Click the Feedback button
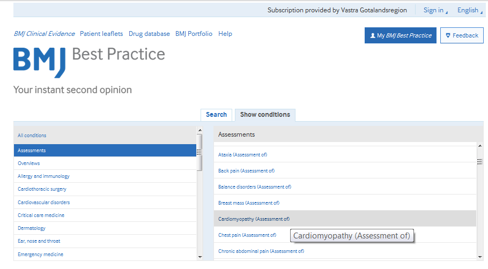The width and height of the screenshot is (488, 269). [x=462, y=35]
